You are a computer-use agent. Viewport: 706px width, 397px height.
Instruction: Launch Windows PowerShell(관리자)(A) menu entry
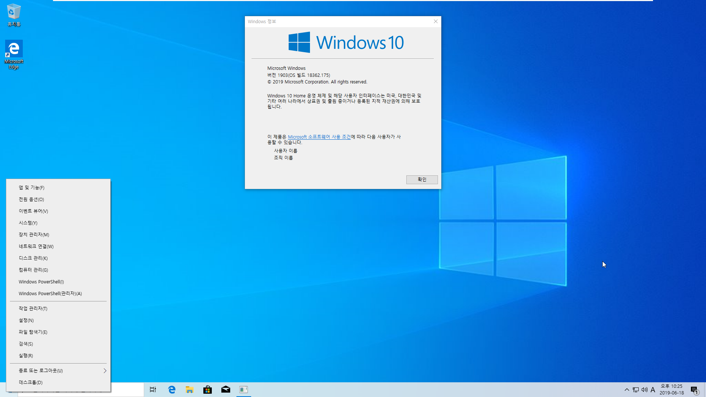point(58,293)
